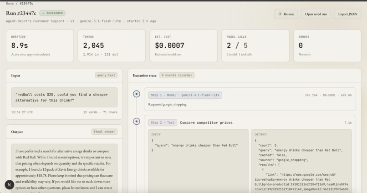Click the google.com link in output JSON
The image size is (367, 193).
(x=301, y=182)
